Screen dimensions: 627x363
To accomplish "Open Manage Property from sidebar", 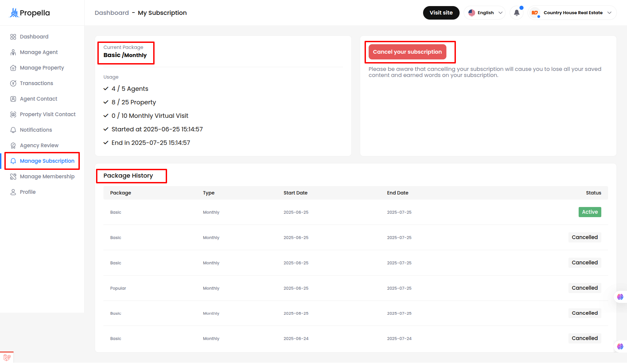I will point(42,68).
